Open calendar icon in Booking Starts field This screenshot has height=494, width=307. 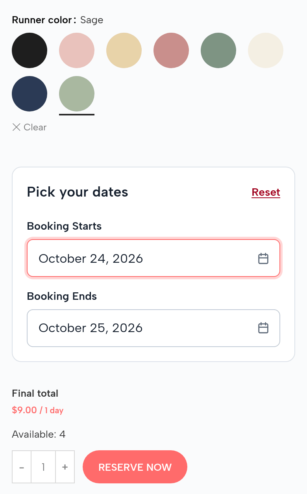263,258
